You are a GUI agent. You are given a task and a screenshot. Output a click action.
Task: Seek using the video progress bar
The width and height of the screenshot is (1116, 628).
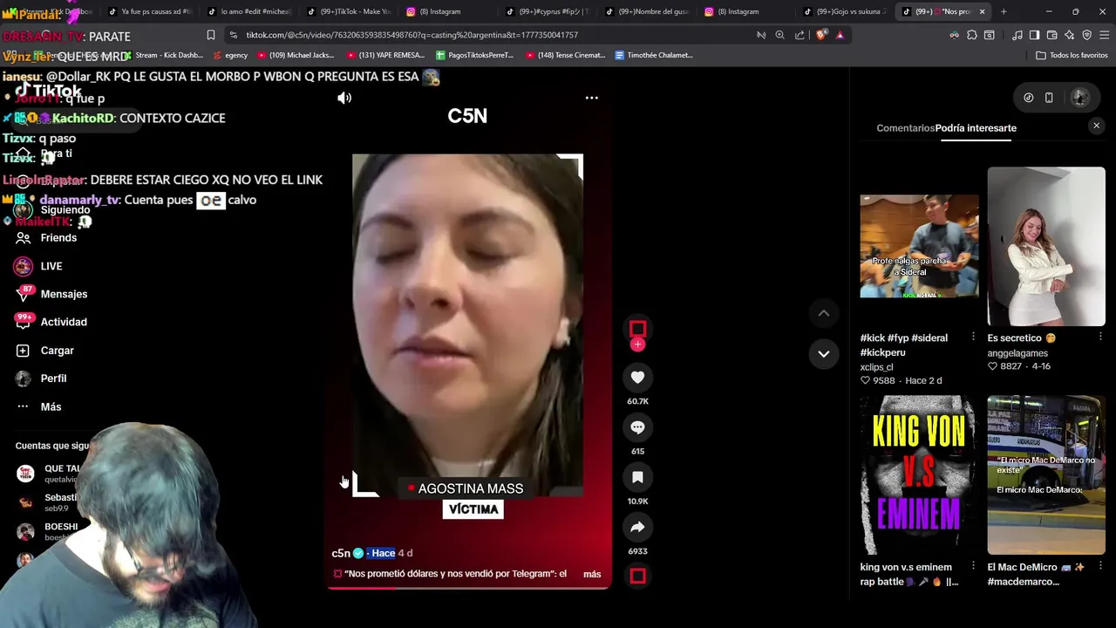[468, 588]
